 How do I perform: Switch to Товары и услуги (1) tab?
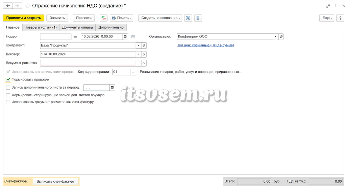pos(41,27)
